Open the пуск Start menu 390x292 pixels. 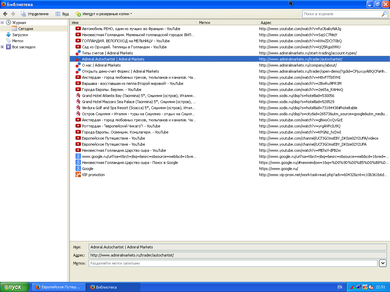pyautogui.click(x=14, y=287)
